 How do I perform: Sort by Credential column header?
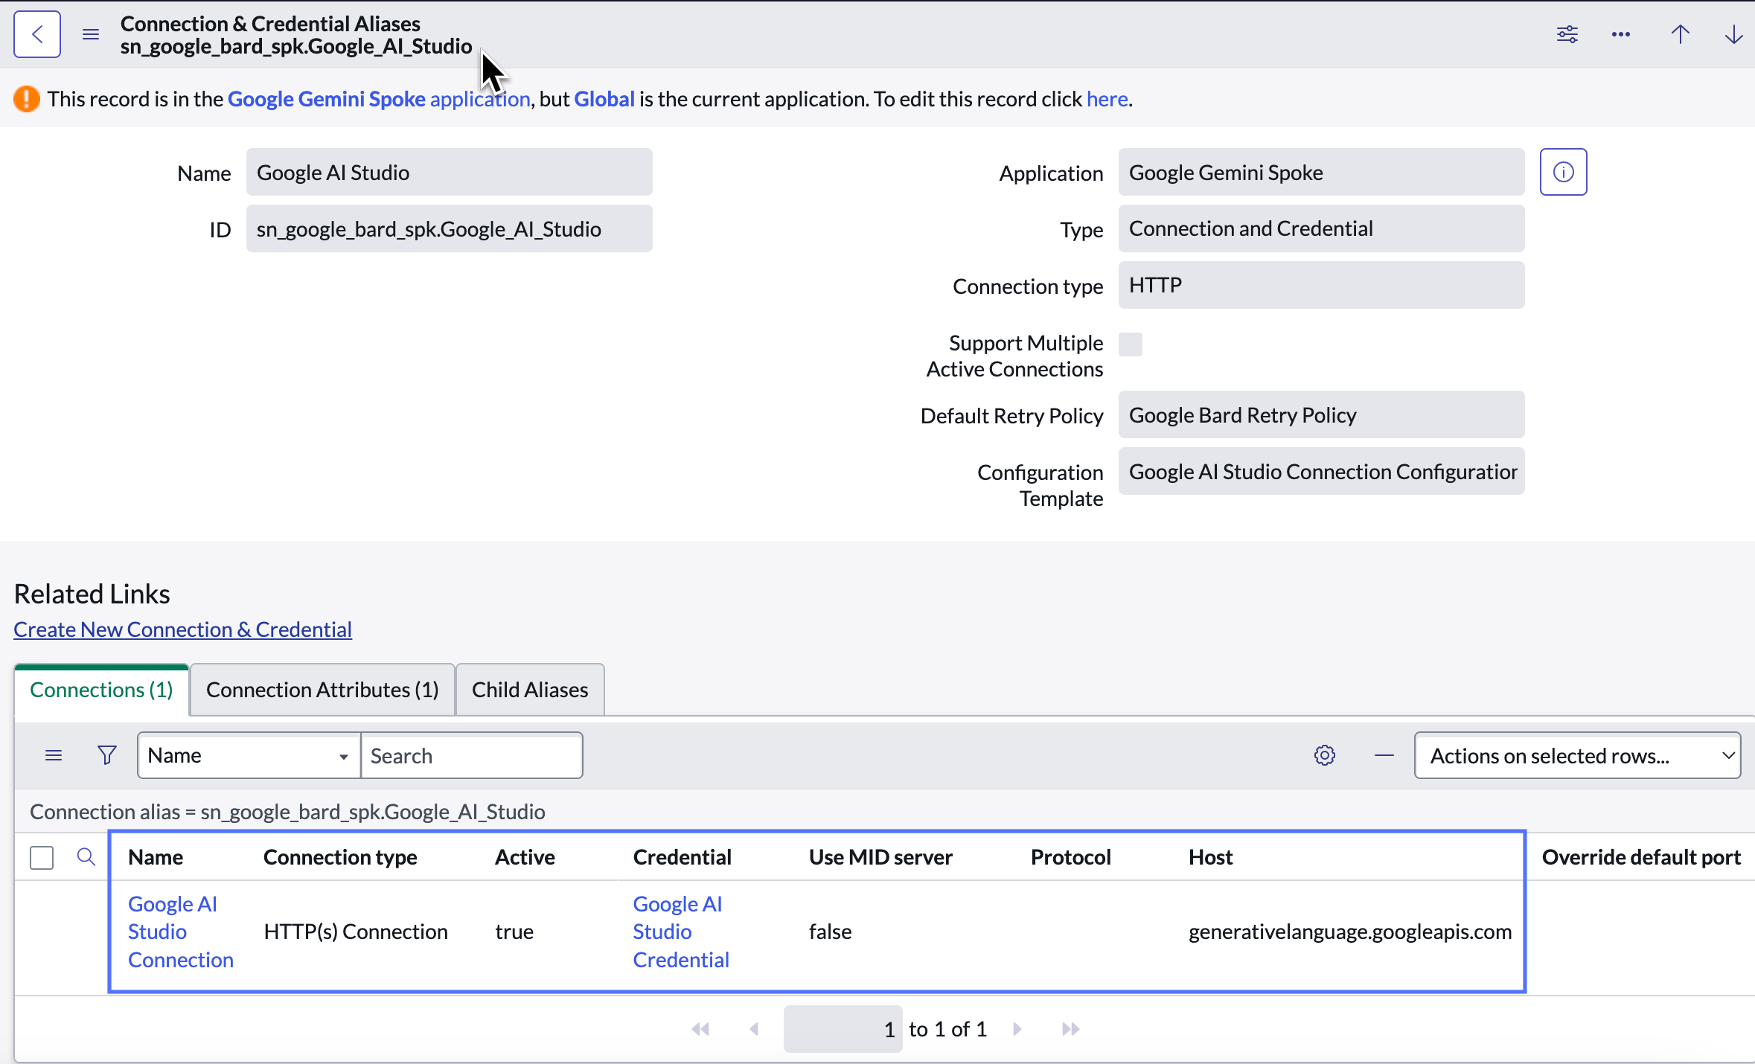[x=682, y=857]
